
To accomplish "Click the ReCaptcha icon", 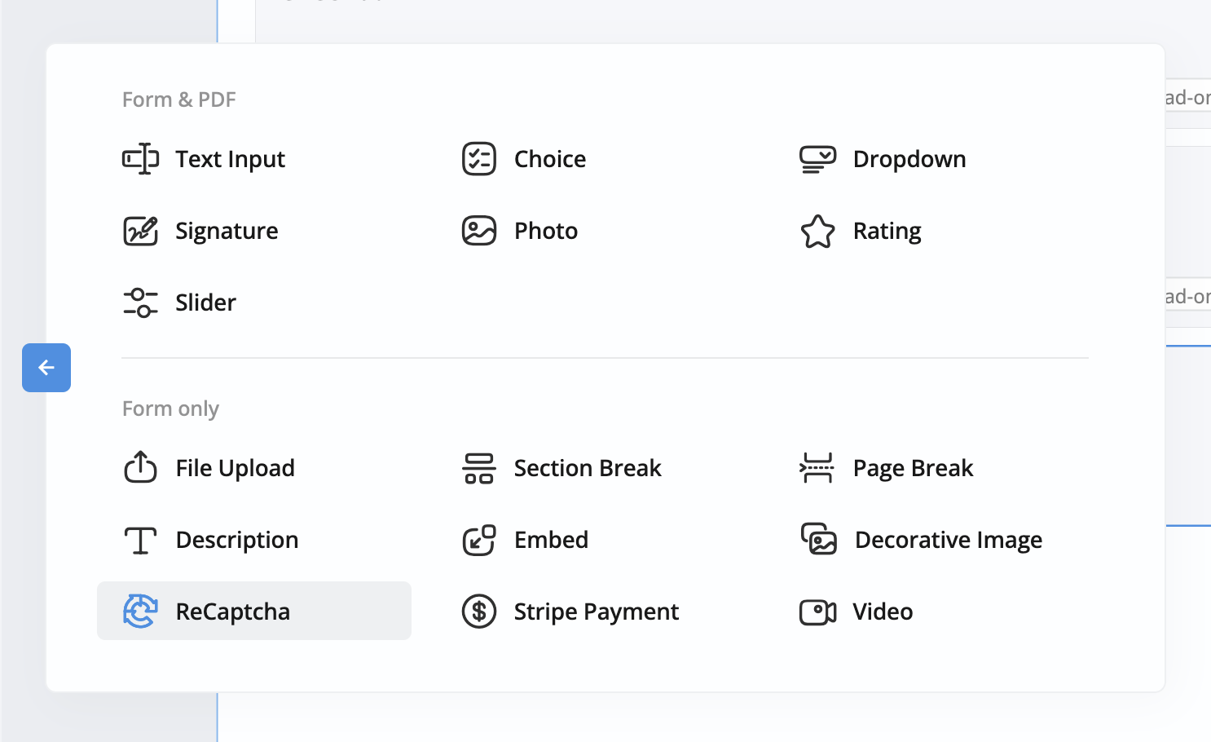I will point(140,612).
